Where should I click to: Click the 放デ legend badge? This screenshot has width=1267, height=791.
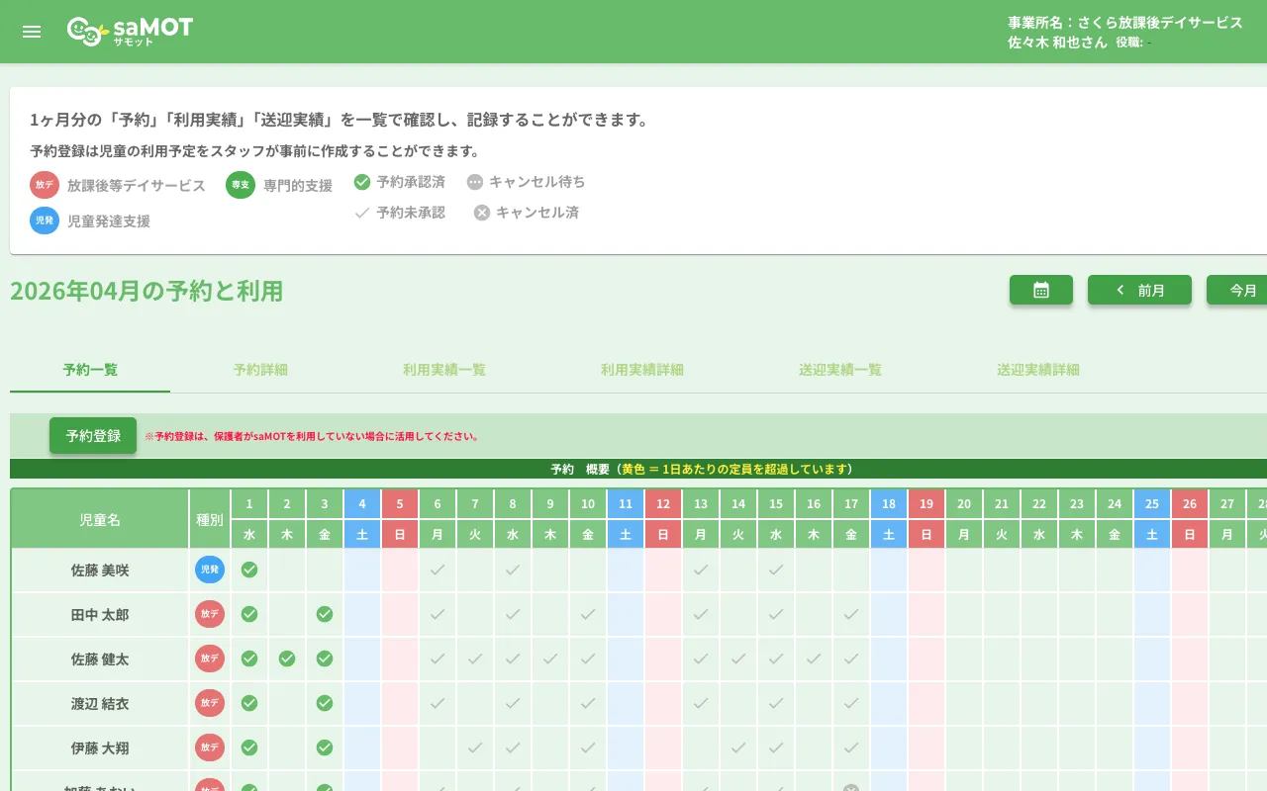pos(45,185)
